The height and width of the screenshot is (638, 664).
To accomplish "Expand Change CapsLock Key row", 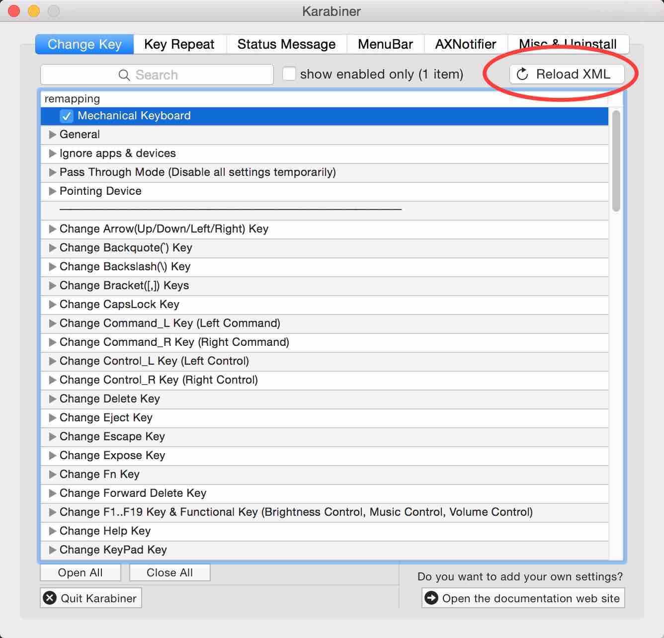I will pyautogui.click(x=52, y=305).
